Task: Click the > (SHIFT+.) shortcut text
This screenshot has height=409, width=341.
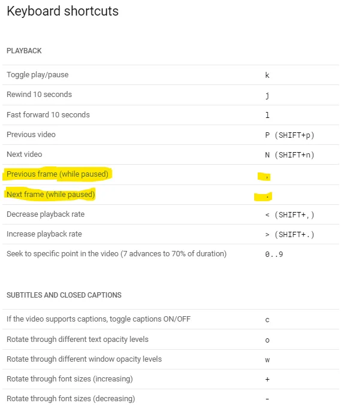Action: click(x=289, y=235)
